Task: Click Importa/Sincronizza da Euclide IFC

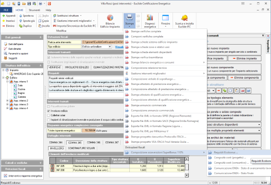Action: point(75,26)
